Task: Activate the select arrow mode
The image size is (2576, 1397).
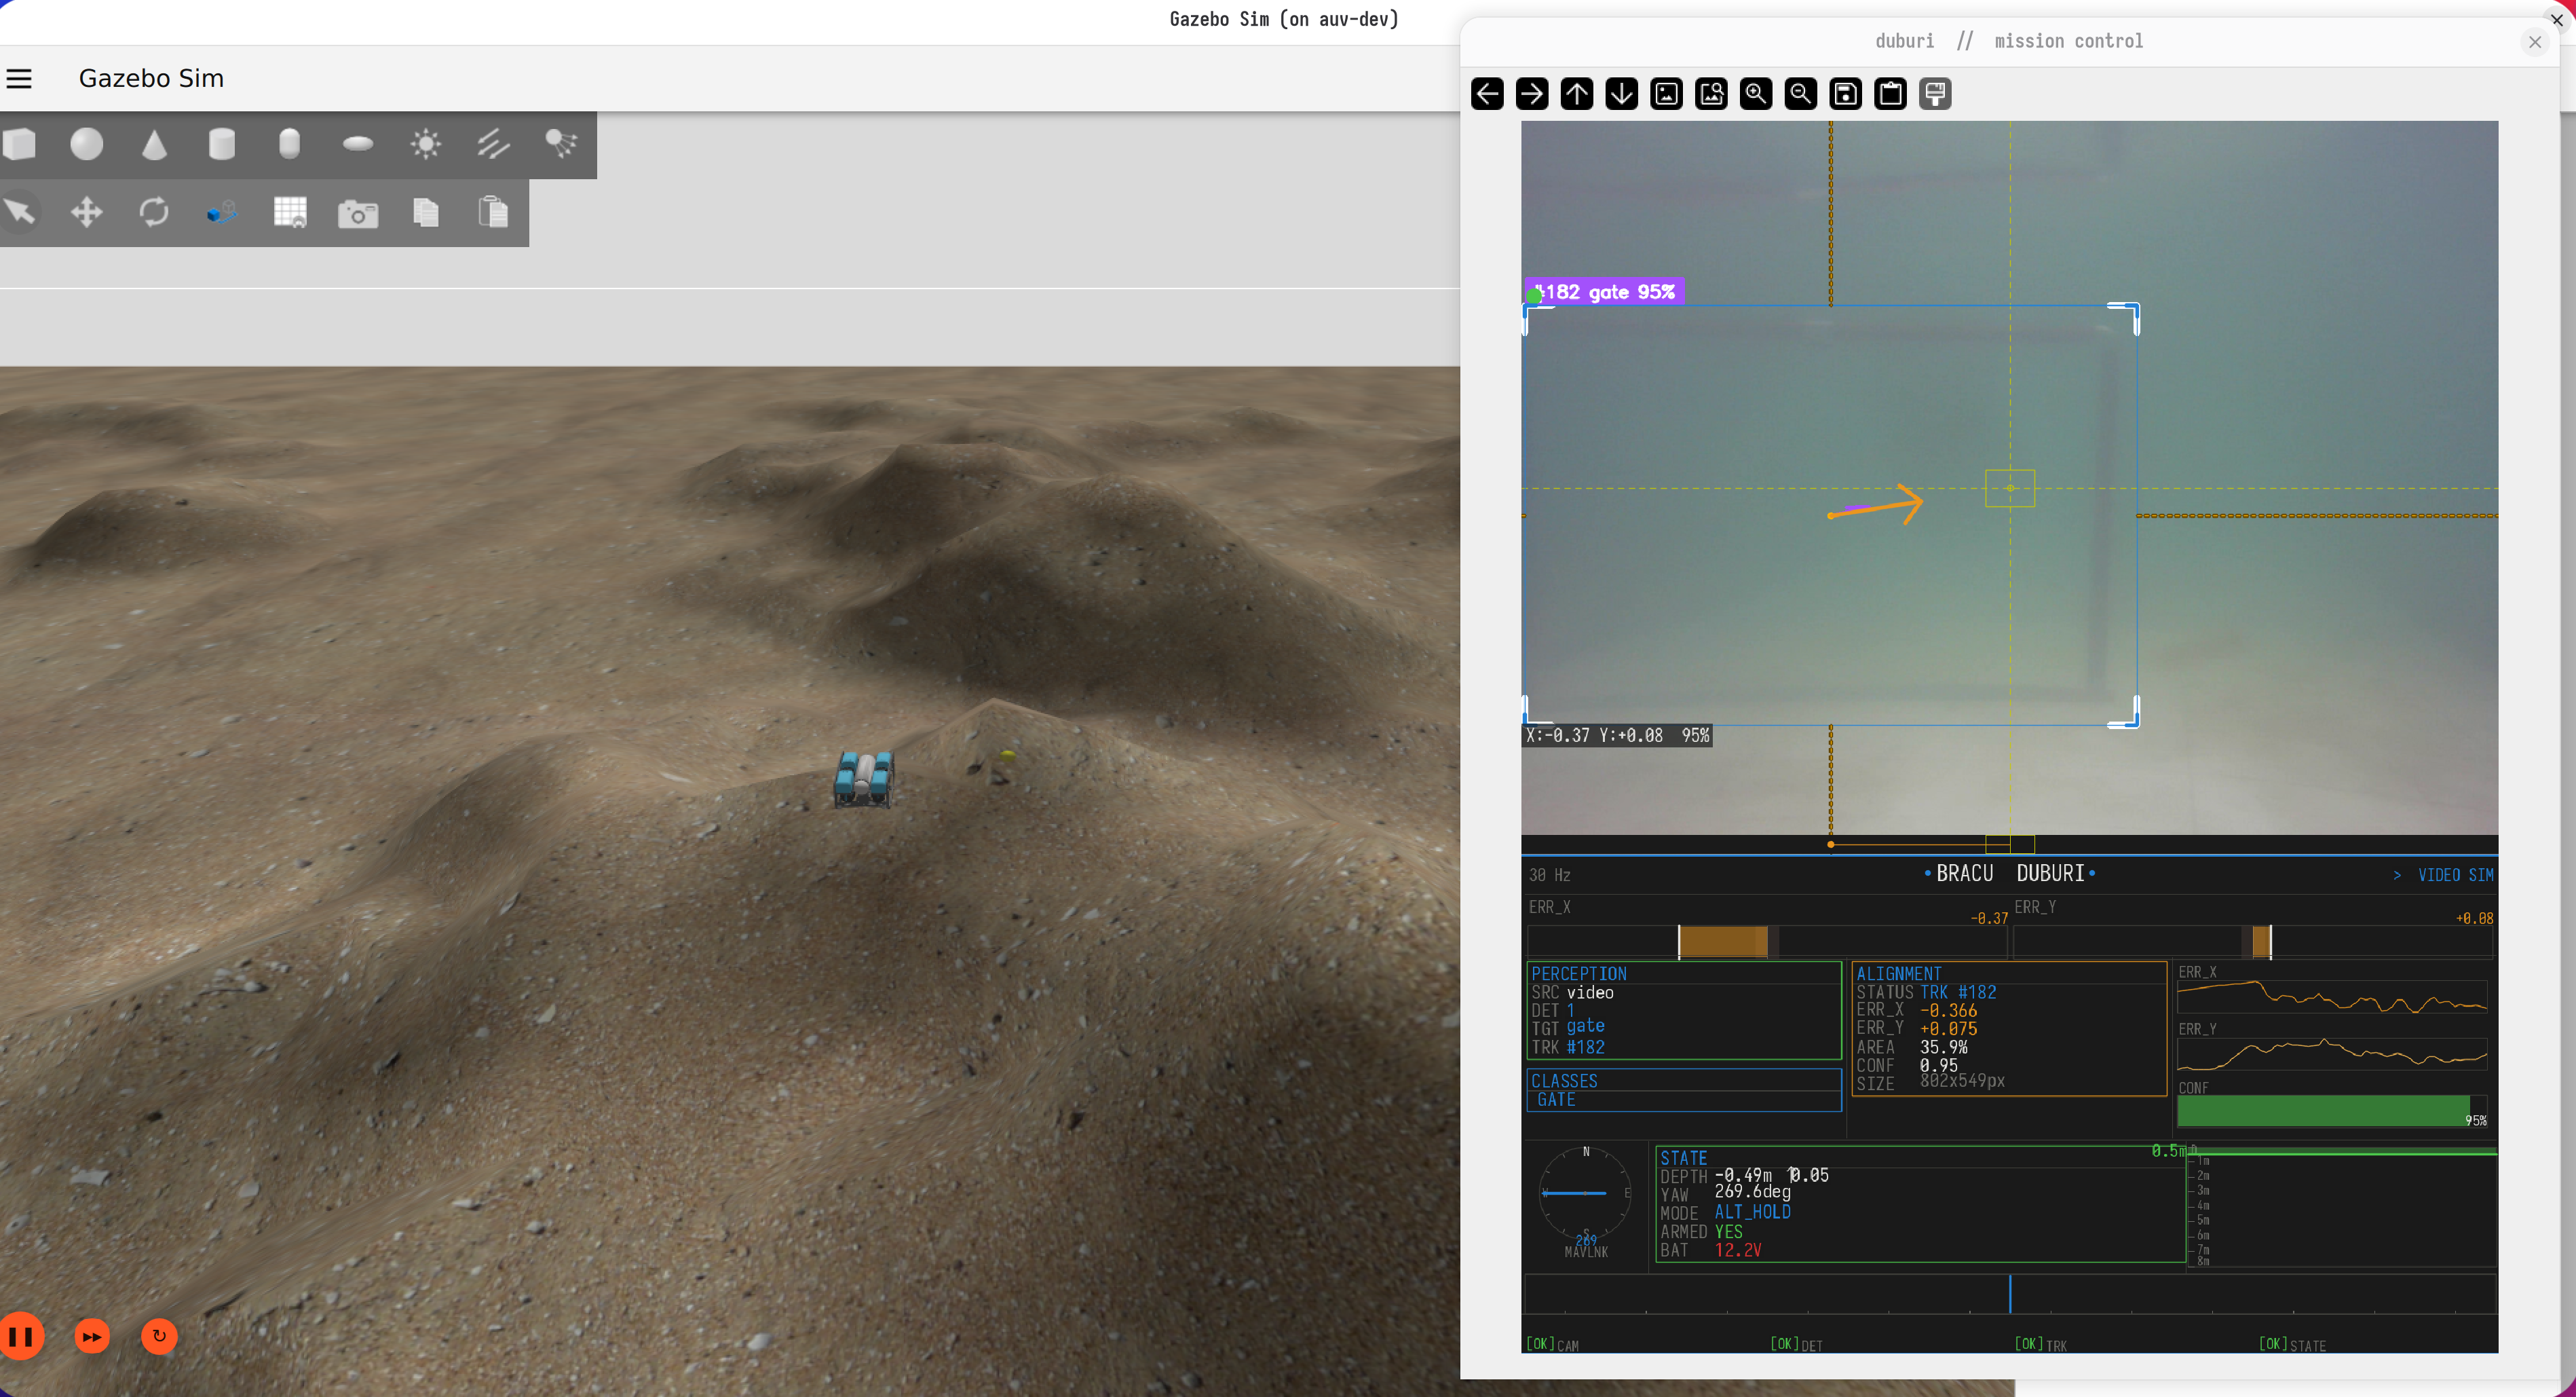Action: (x=20, y=212)
